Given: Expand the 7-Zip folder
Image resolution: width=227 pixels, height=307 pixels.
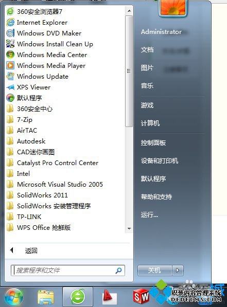Looking at the screenshot, I should coord(20,119).
